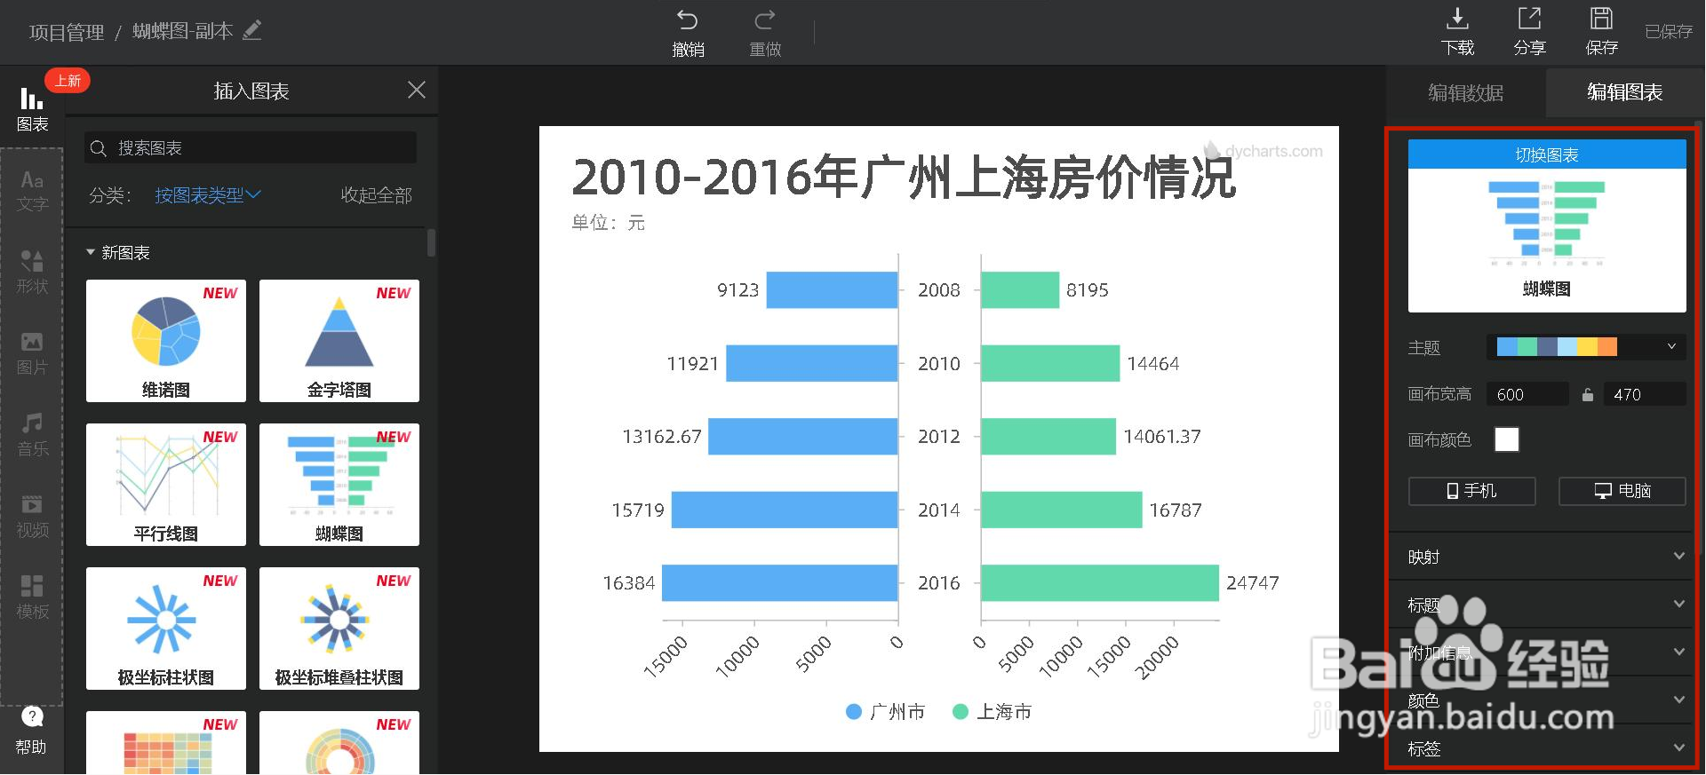The image size is (1706, 775).
Task: Open the 主题 color theme dropdown
Action: click(1586, 346)
